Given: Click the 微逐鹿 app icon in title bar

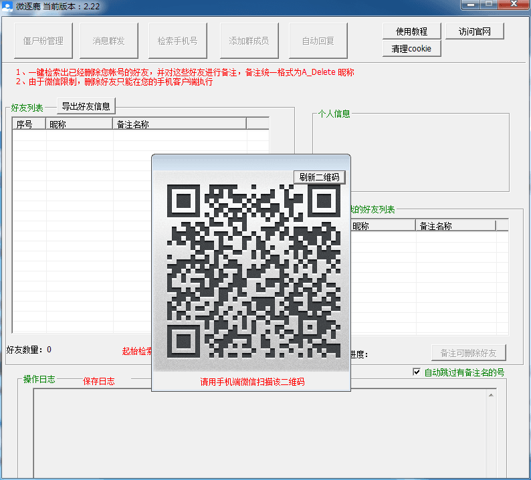Looking at the screenshot, I should pyautogui.click(x=7, y=6).
